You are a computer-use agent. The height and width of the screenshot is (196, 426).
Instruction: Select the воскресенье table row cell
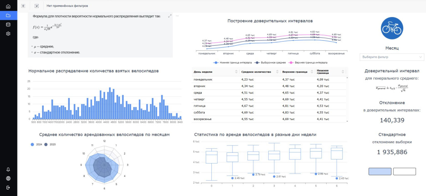[203, 119]
